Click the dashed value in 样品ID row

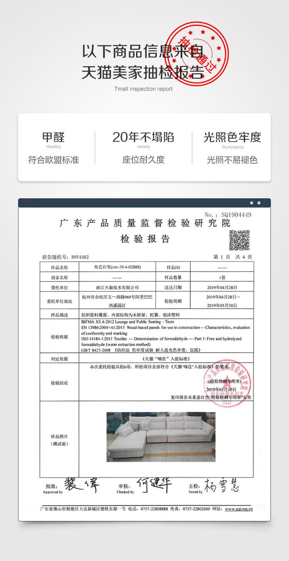pyautogui.click(x=222, y=267)
